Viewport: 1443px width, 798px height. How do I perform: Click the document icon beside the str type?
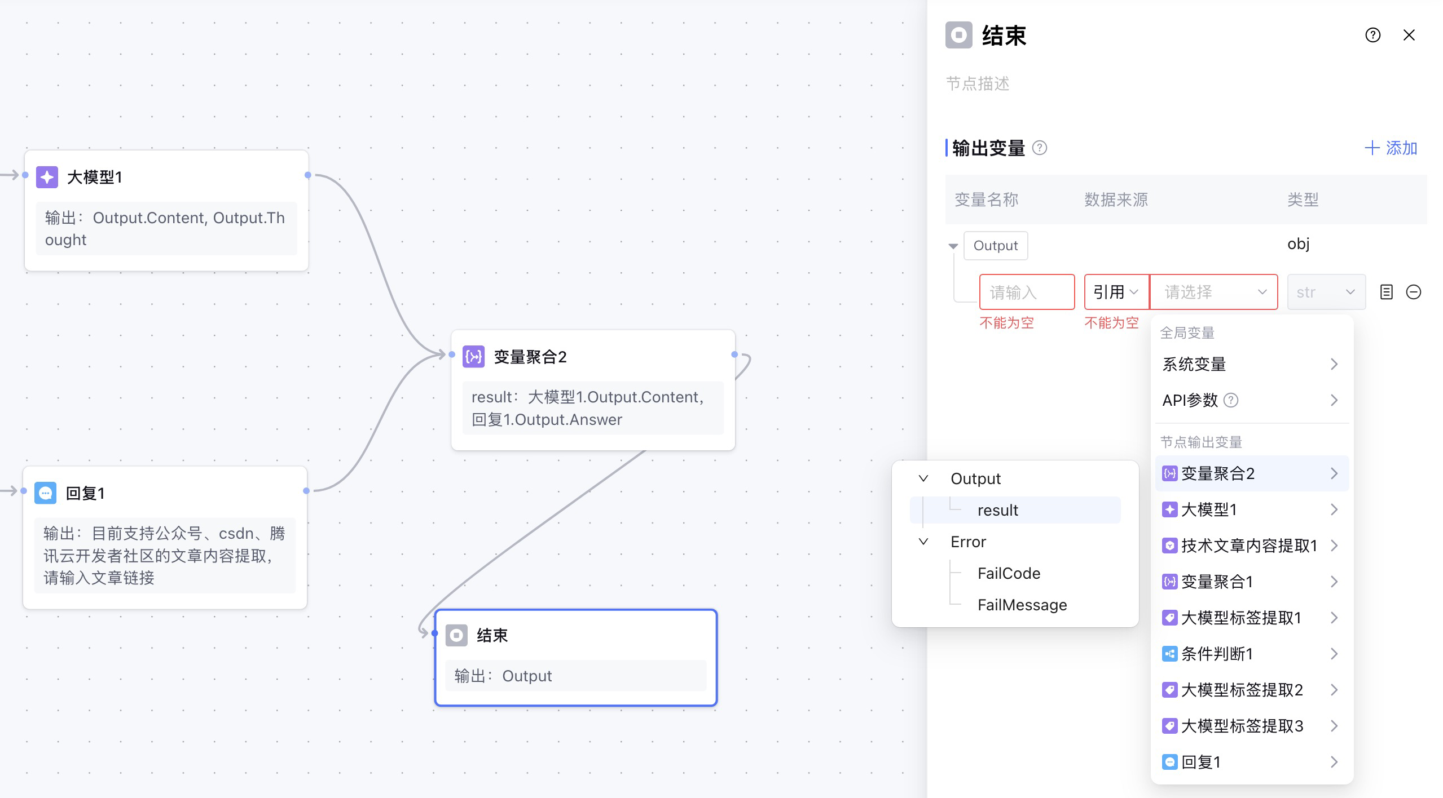coord(1386,292)
